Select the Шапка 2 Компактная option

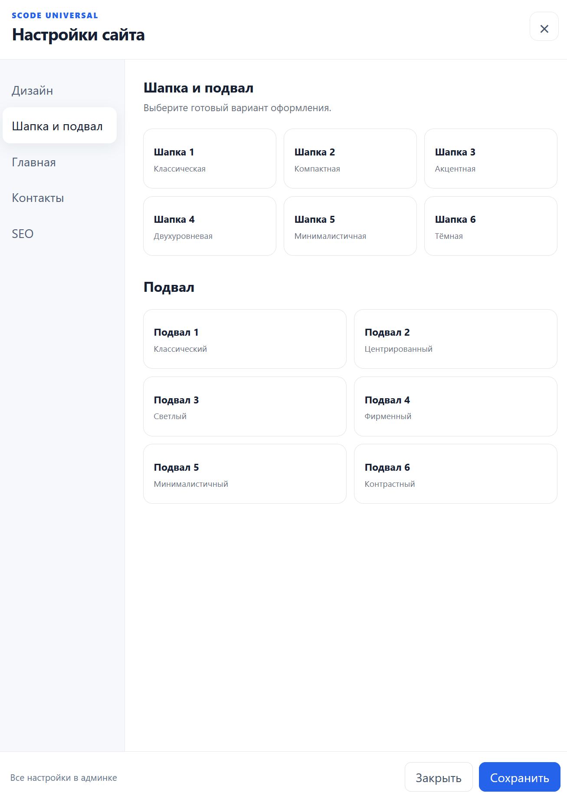(x=350, y=159)
